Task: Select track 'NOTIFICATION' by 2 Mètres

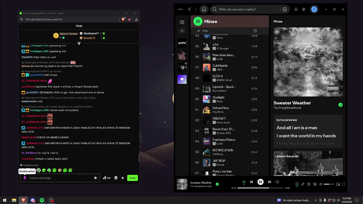Action: pos(229,152)
